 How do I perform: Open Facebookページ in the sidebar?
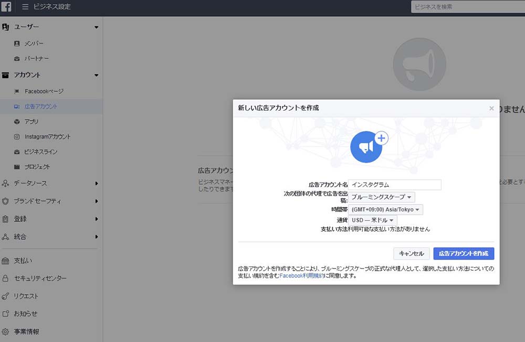coord(44,91)
